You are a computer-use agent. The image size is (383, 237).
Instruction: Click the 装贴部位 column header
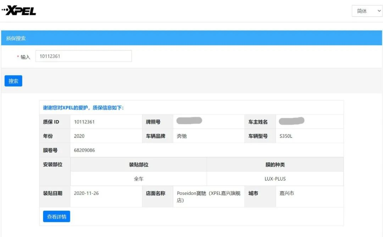[x=139, y=164]
